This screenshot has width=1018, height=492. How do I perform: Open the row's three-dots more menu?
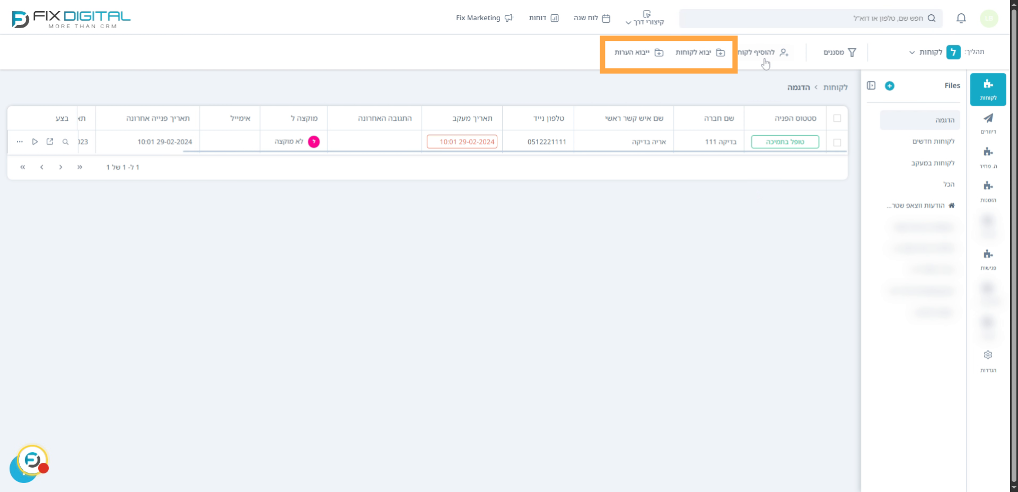click(20, 142)
